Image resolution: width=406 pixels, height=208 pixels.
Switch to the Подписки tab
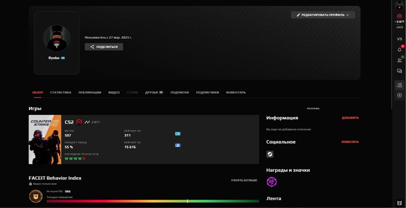click(179, 92)
